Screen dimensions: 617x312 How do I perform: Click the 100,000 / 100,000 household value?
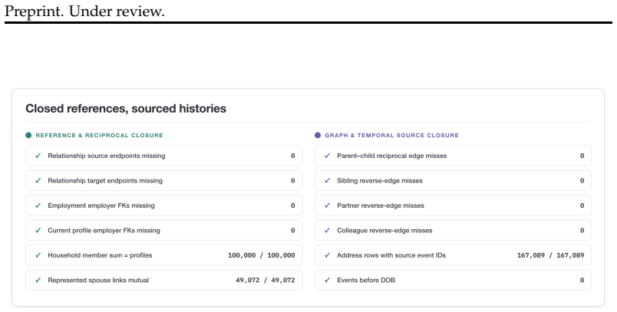[261, 255]
